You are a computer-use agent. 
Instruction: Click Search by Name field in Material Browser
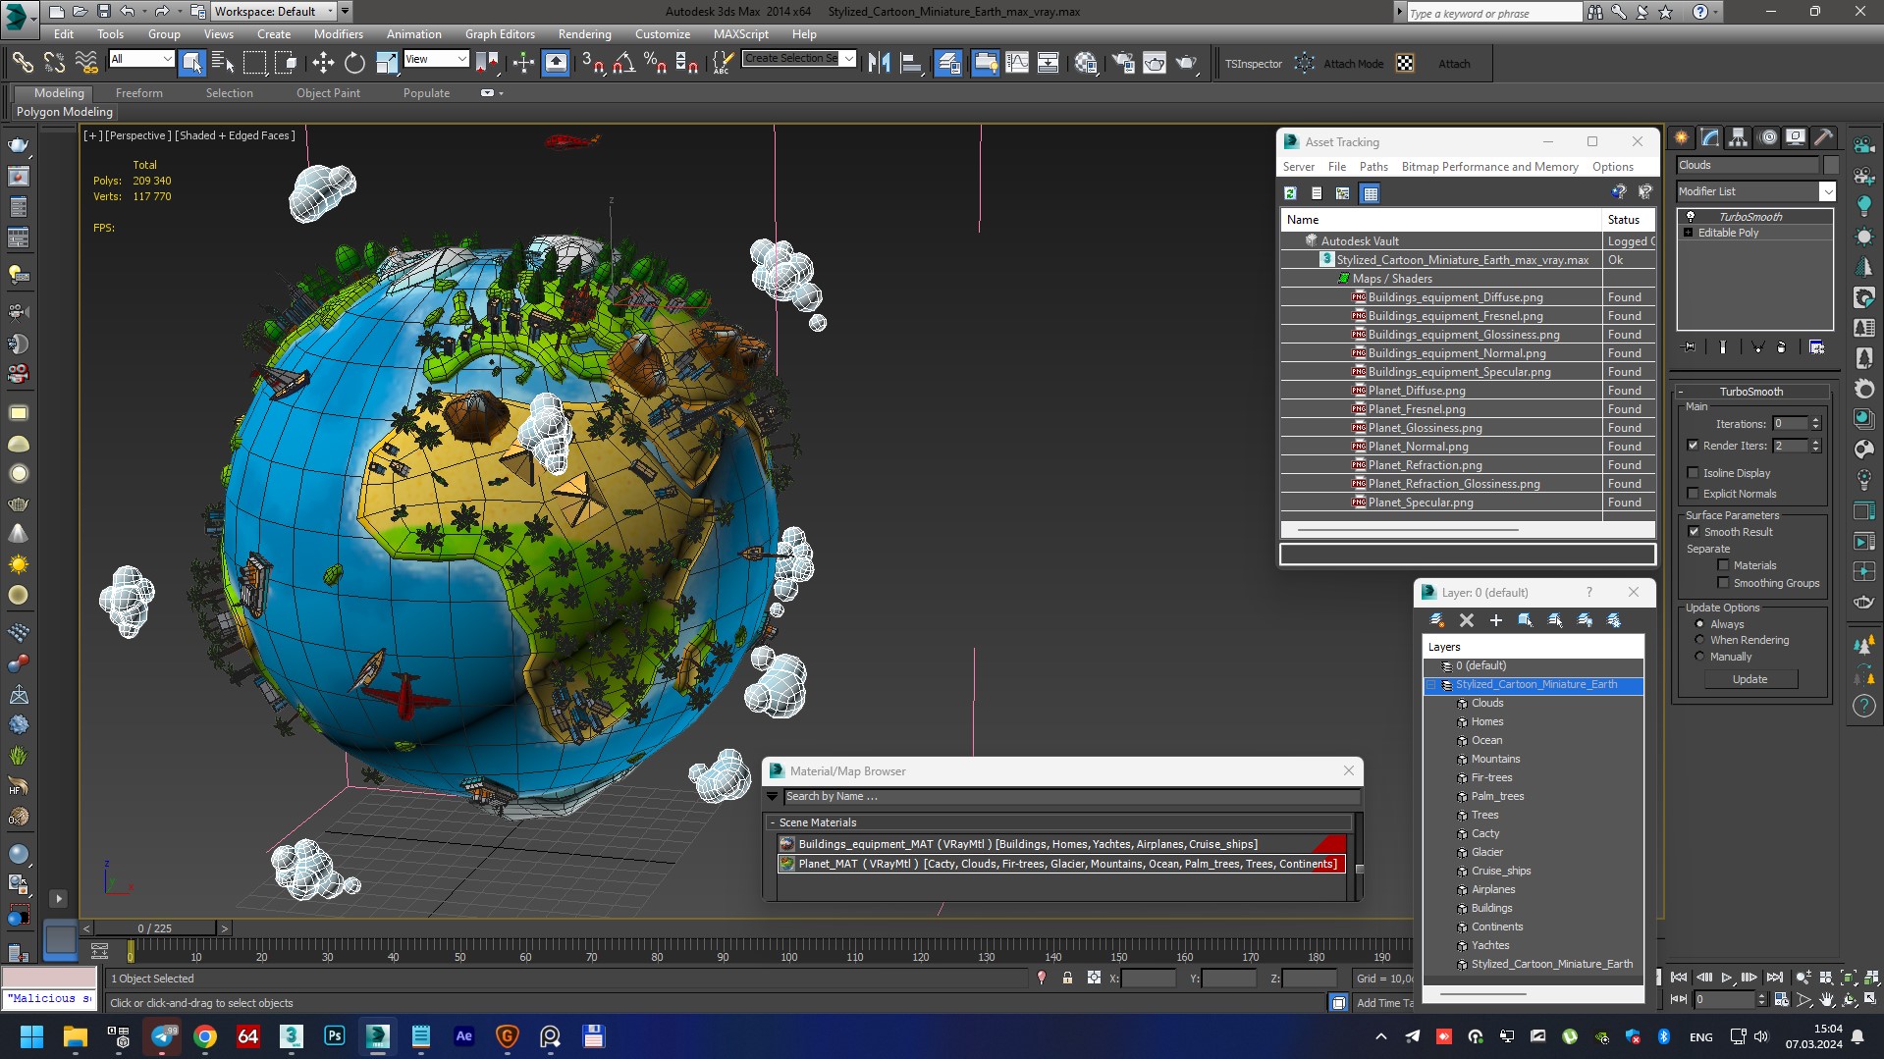coord(1071,797)
